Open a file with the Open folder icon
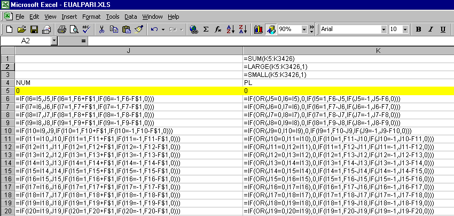 tap(22, 29)
